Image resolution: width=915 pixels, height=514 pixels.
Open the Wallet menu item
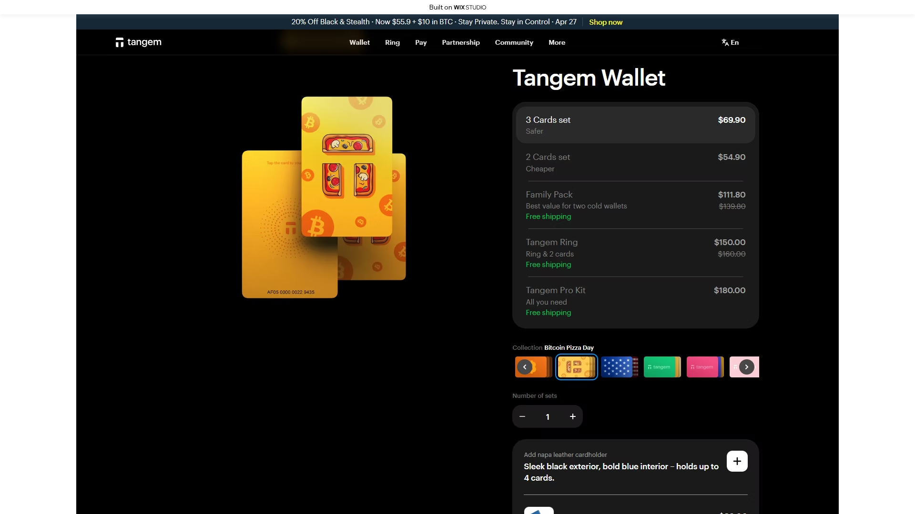(x=359, y=42)
